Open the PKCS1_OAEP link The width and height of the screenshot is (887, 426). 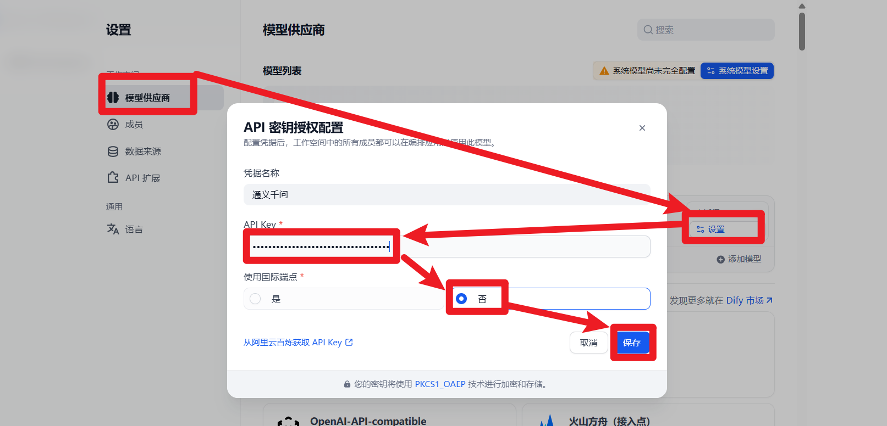tap(440, 384)
